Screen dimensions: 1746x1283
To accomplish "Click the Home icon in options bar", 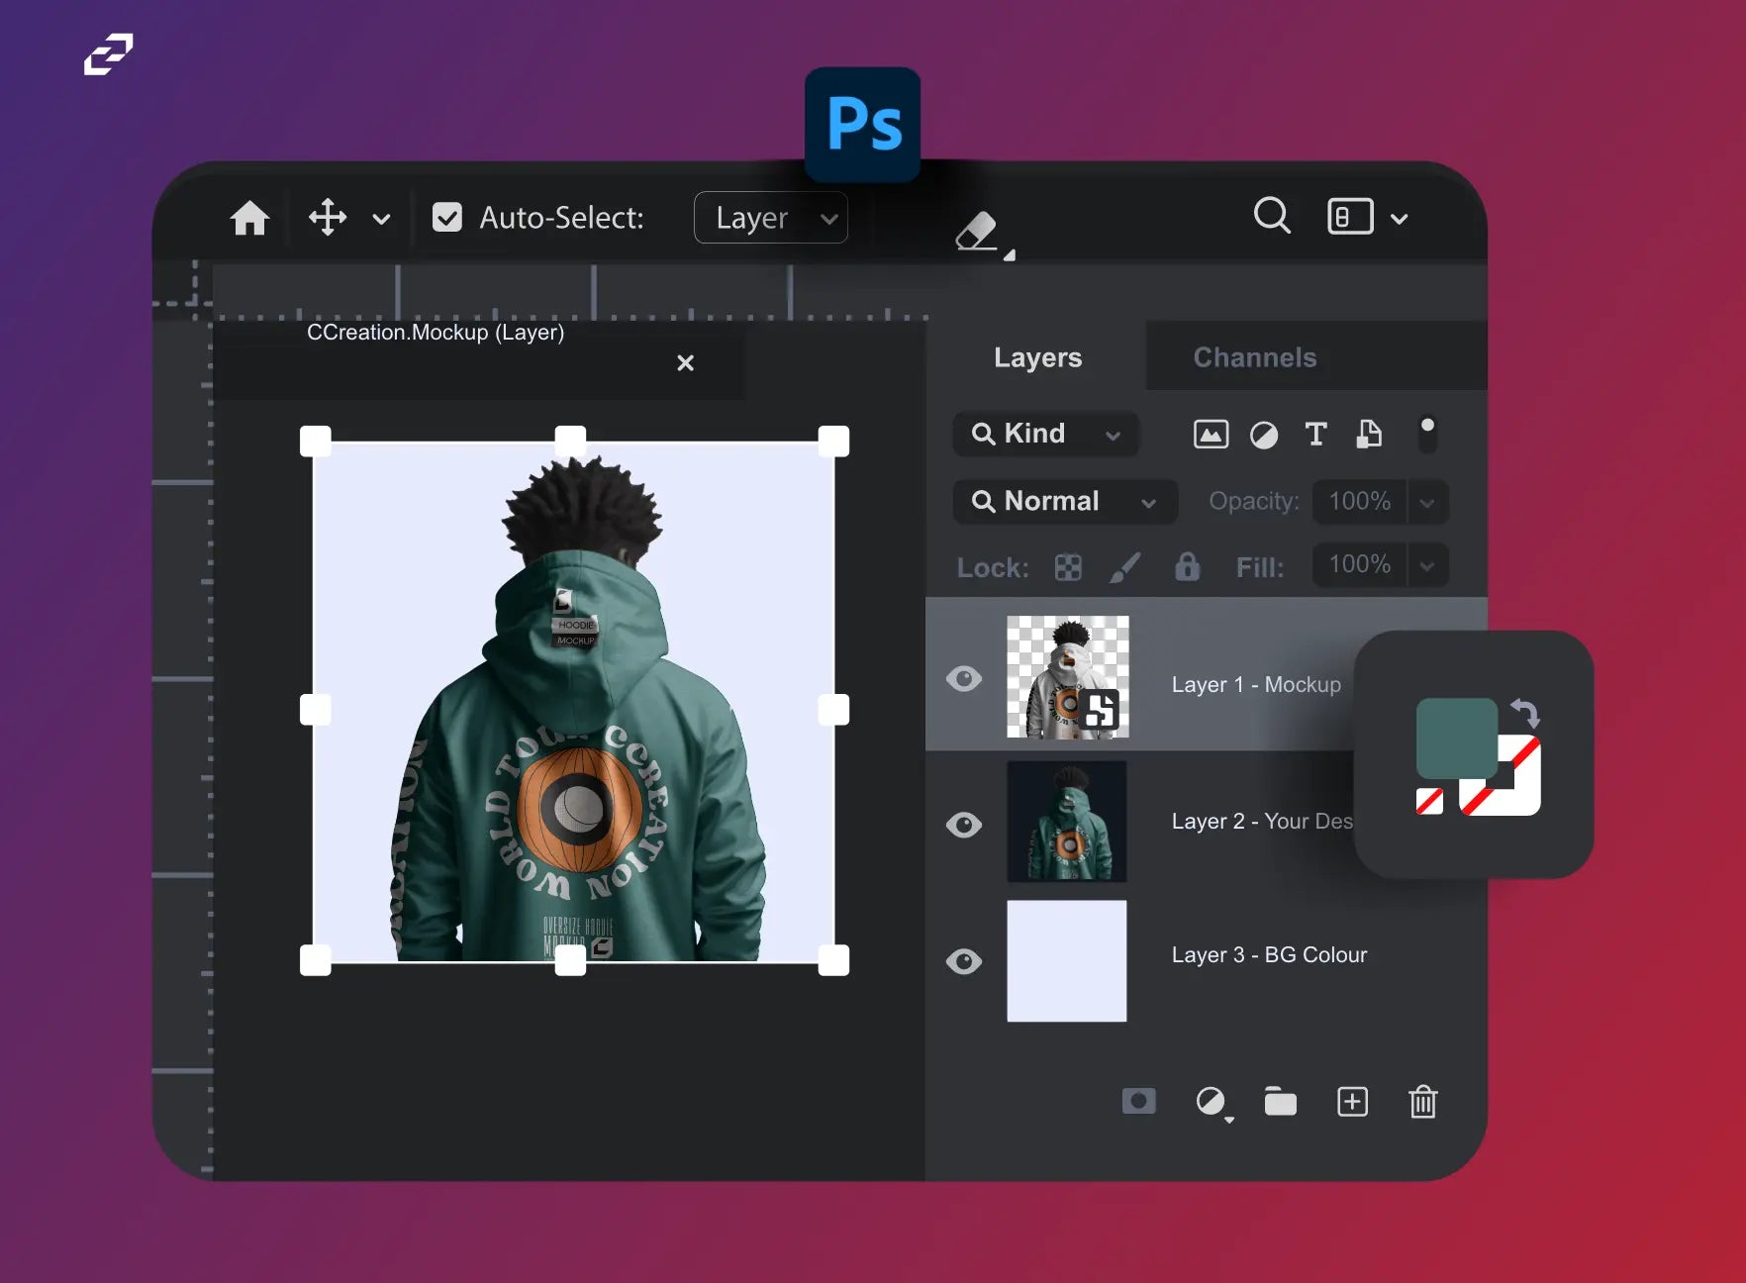I will (x=249, y=218).
